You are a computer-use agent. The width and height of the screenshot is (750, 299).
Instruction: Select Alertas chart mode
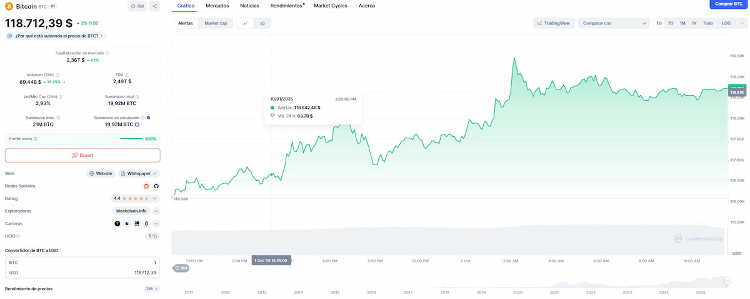tap(186, 23)
